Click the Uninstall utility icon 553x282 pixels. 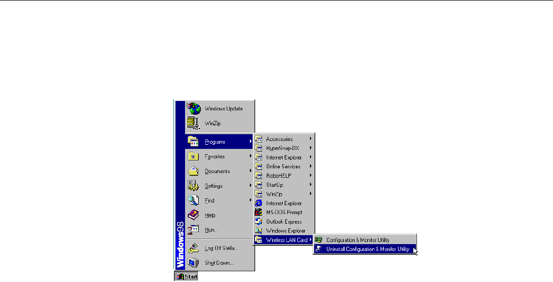click(318, 249)
